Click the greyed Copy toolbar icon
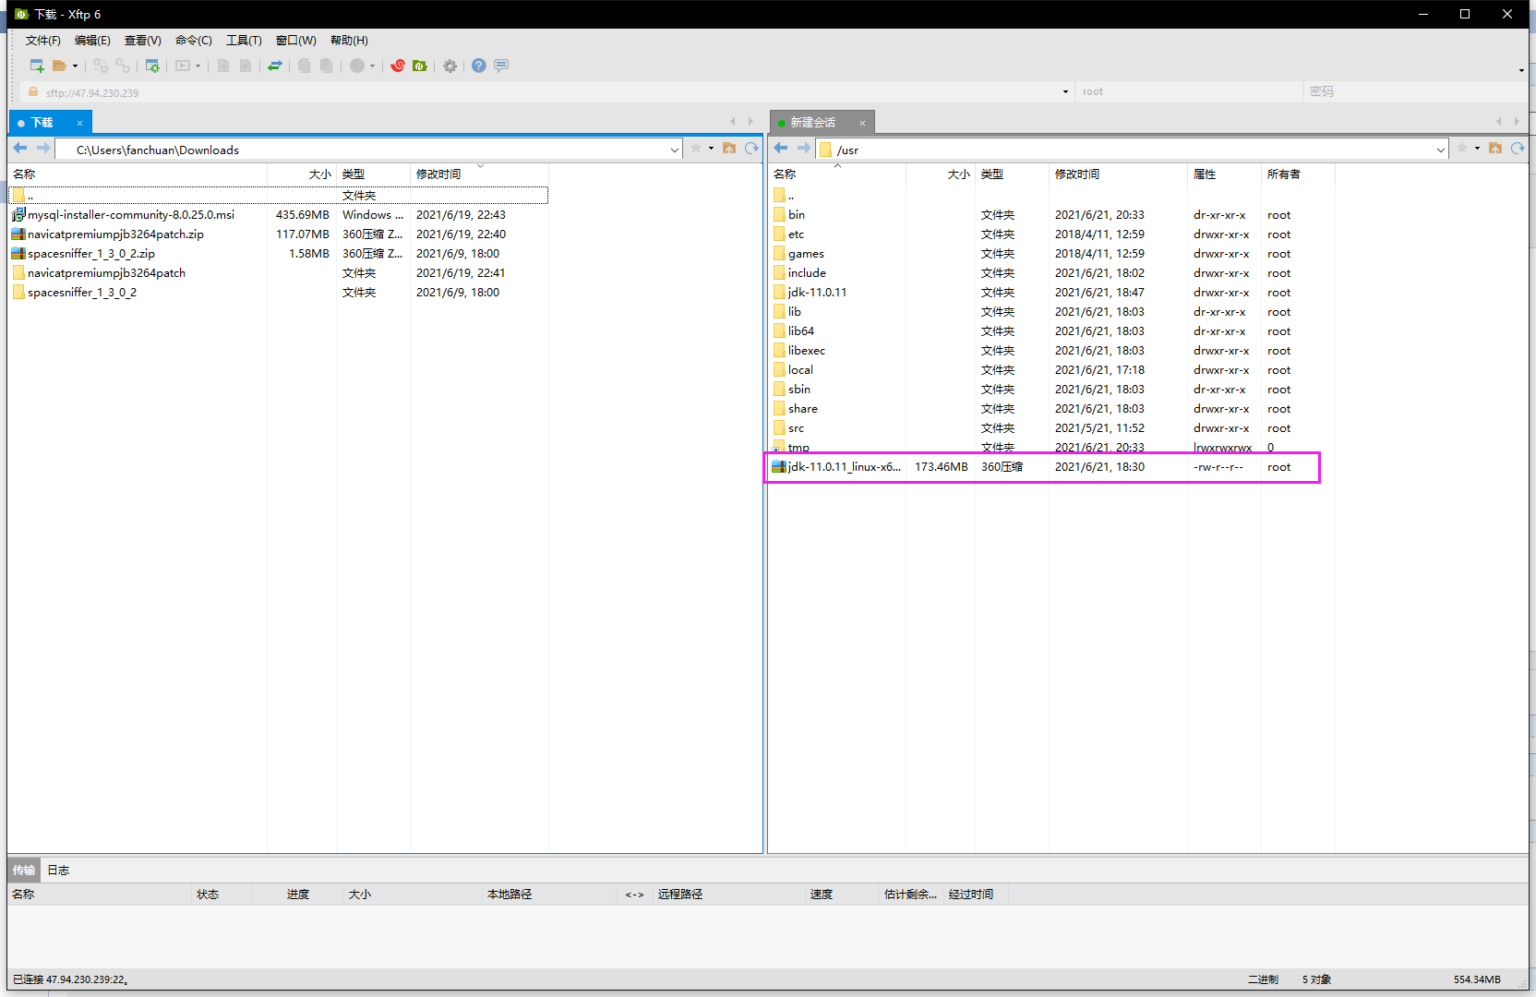This screenshot has height=997, width=1536. pos(304,66)
